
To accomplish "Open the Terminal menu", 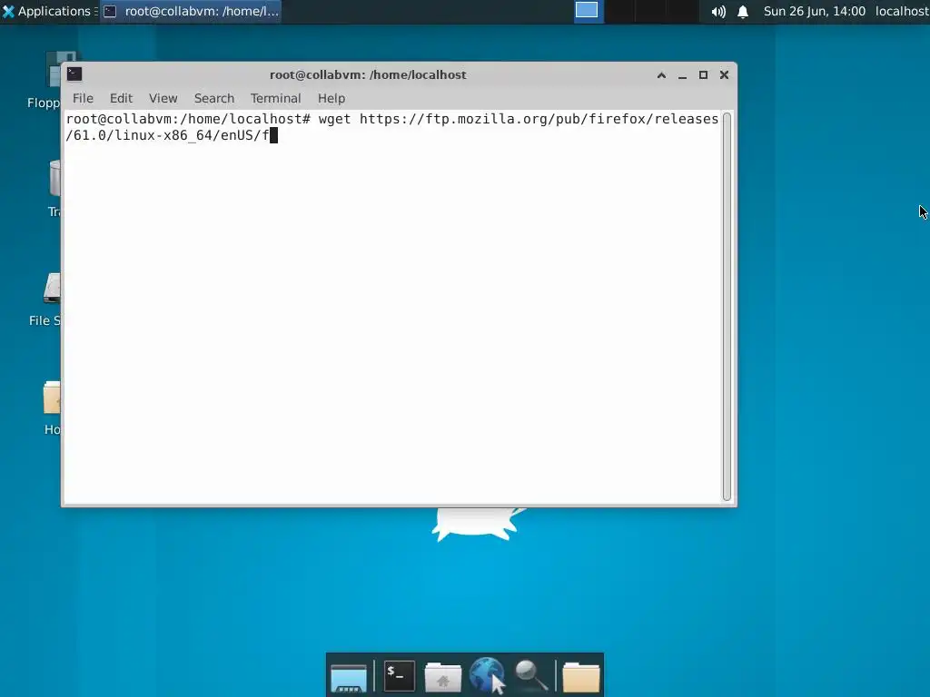I will tap(275, 98).
